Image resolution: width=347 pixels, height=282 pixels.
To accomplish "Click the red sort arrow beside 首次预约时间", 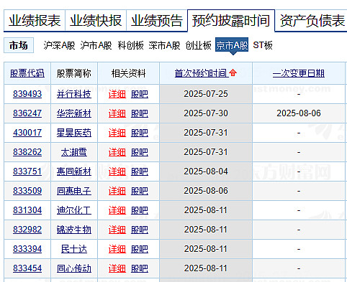I will click(233, 72).
